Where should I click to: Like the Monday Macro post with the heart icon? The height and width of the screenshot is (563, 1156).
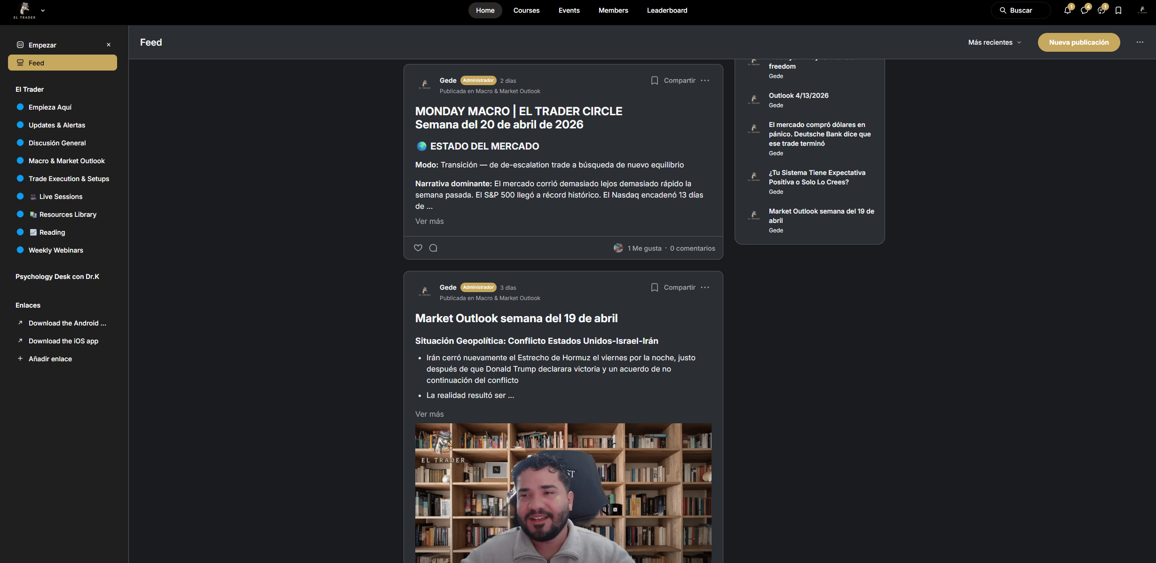pyautogui.click(x=418, y=248)
